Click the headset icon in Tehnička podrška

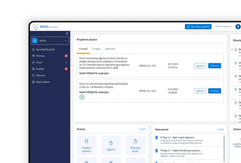click(x=188, y=27)
